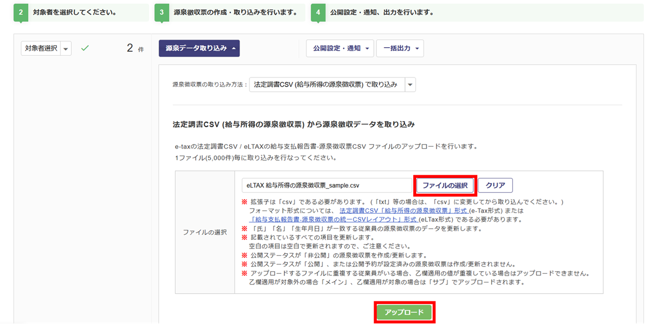Select the 法定調書CSV で取り込み method combo box
The height and width of the screenshot is (328, 657).
[326, 85]
